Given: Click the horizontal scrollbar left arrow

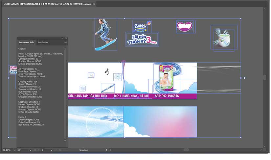Looking at the screenshot, I should [110, 150].
